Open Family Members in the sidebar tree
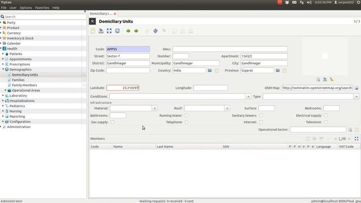 pos(24,85)
